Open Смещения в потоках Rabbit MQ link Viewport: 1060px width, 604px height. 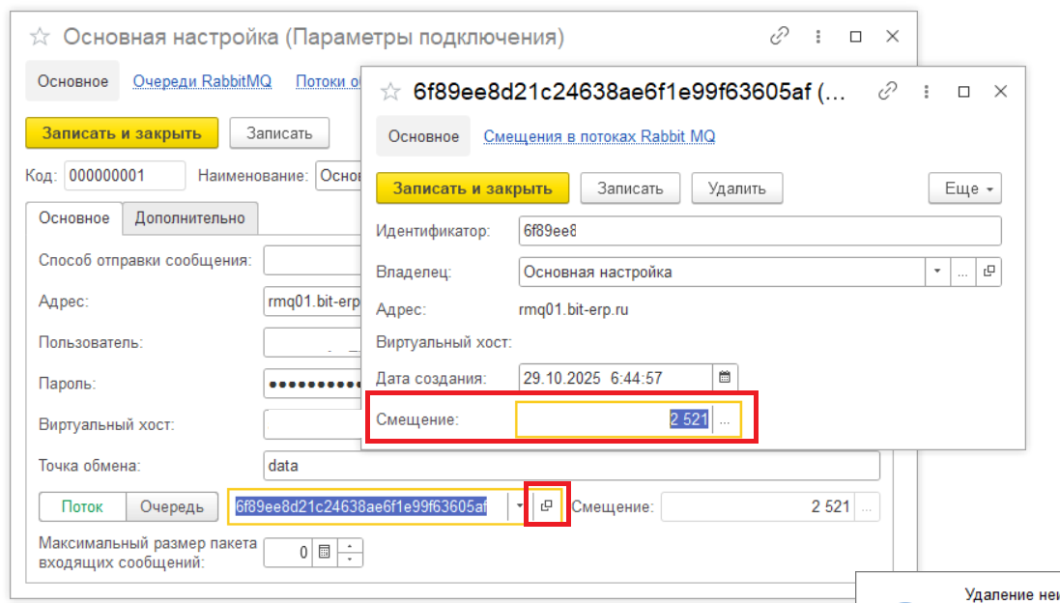pyautogui.click(x=599, y=136)
